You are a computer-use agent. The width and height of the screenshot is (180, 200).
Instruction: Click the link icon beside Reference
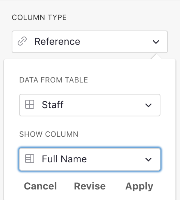coord(22,41)
